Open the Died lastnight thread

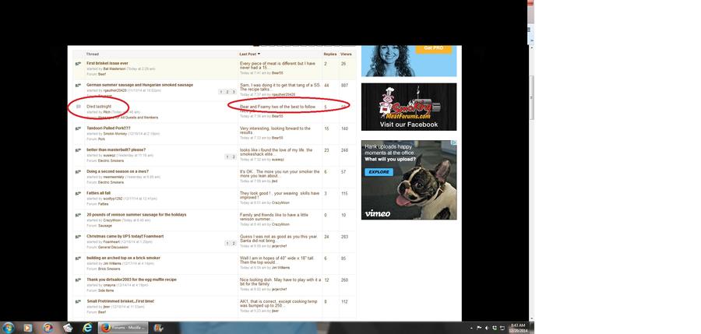(x=99, y=106)
